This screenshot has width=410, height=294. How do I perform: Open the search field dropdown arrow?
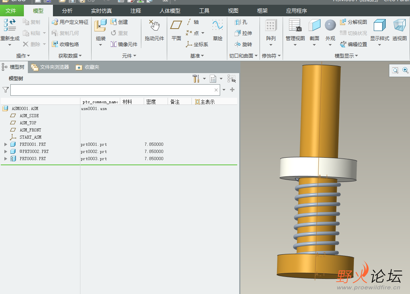pyautogui.click(x=224, y=90)
